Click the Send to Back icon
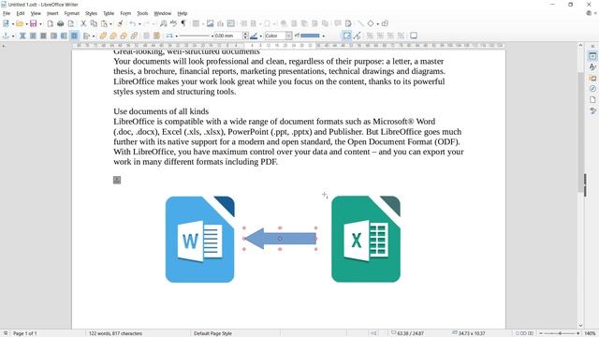 click(x=134, y=36)
